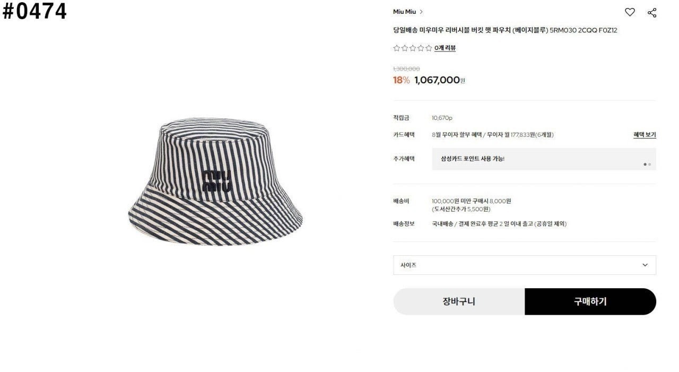Buy now with 구매하기 button
This screenshot has width=679, height=372.
click(590, 301)
